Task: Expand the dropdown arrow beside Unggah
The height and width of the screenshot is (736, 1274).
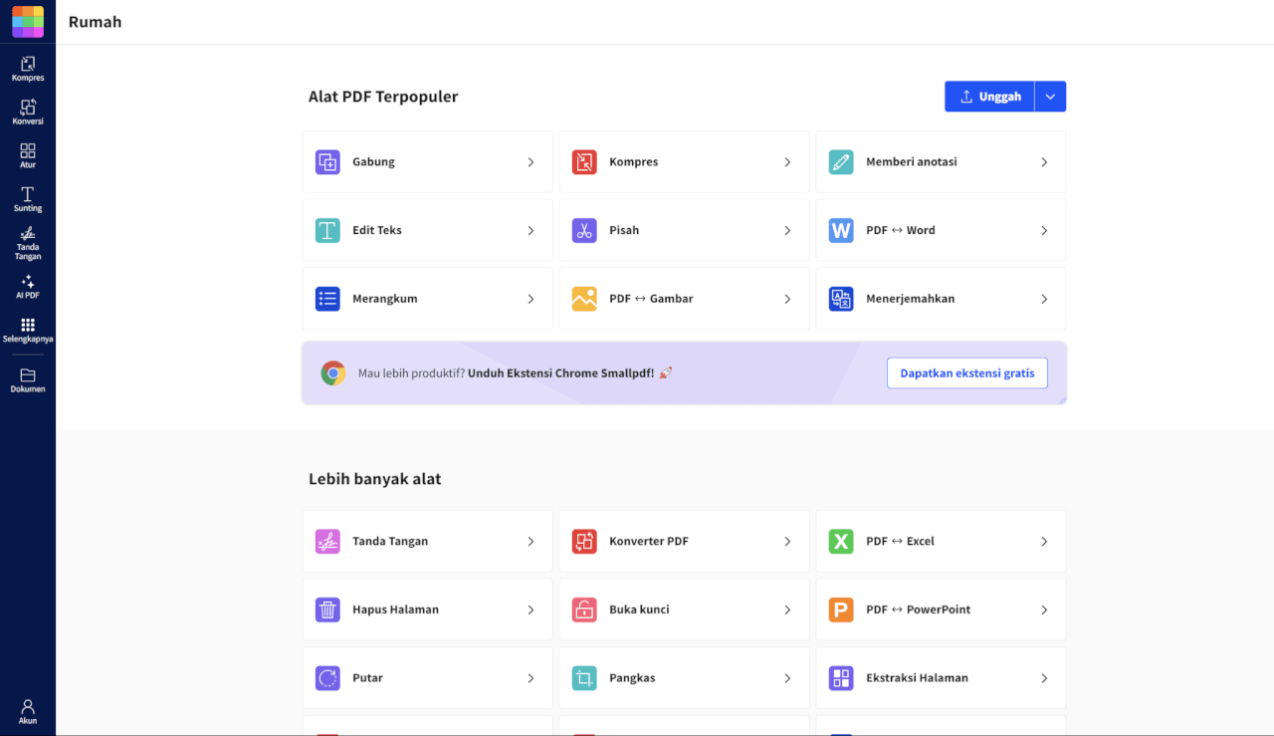Action: point(1050,97)
